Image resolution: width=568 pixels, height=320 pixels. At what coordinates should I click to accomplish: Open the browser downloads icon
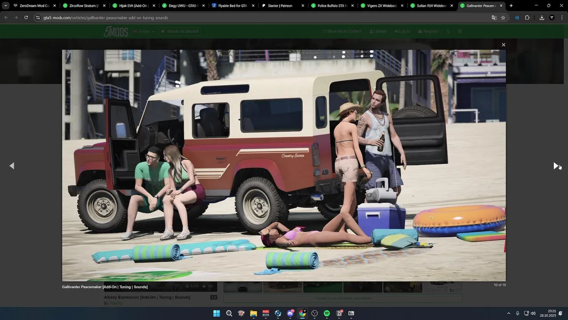pyautogui.click(x=542, y=18)
